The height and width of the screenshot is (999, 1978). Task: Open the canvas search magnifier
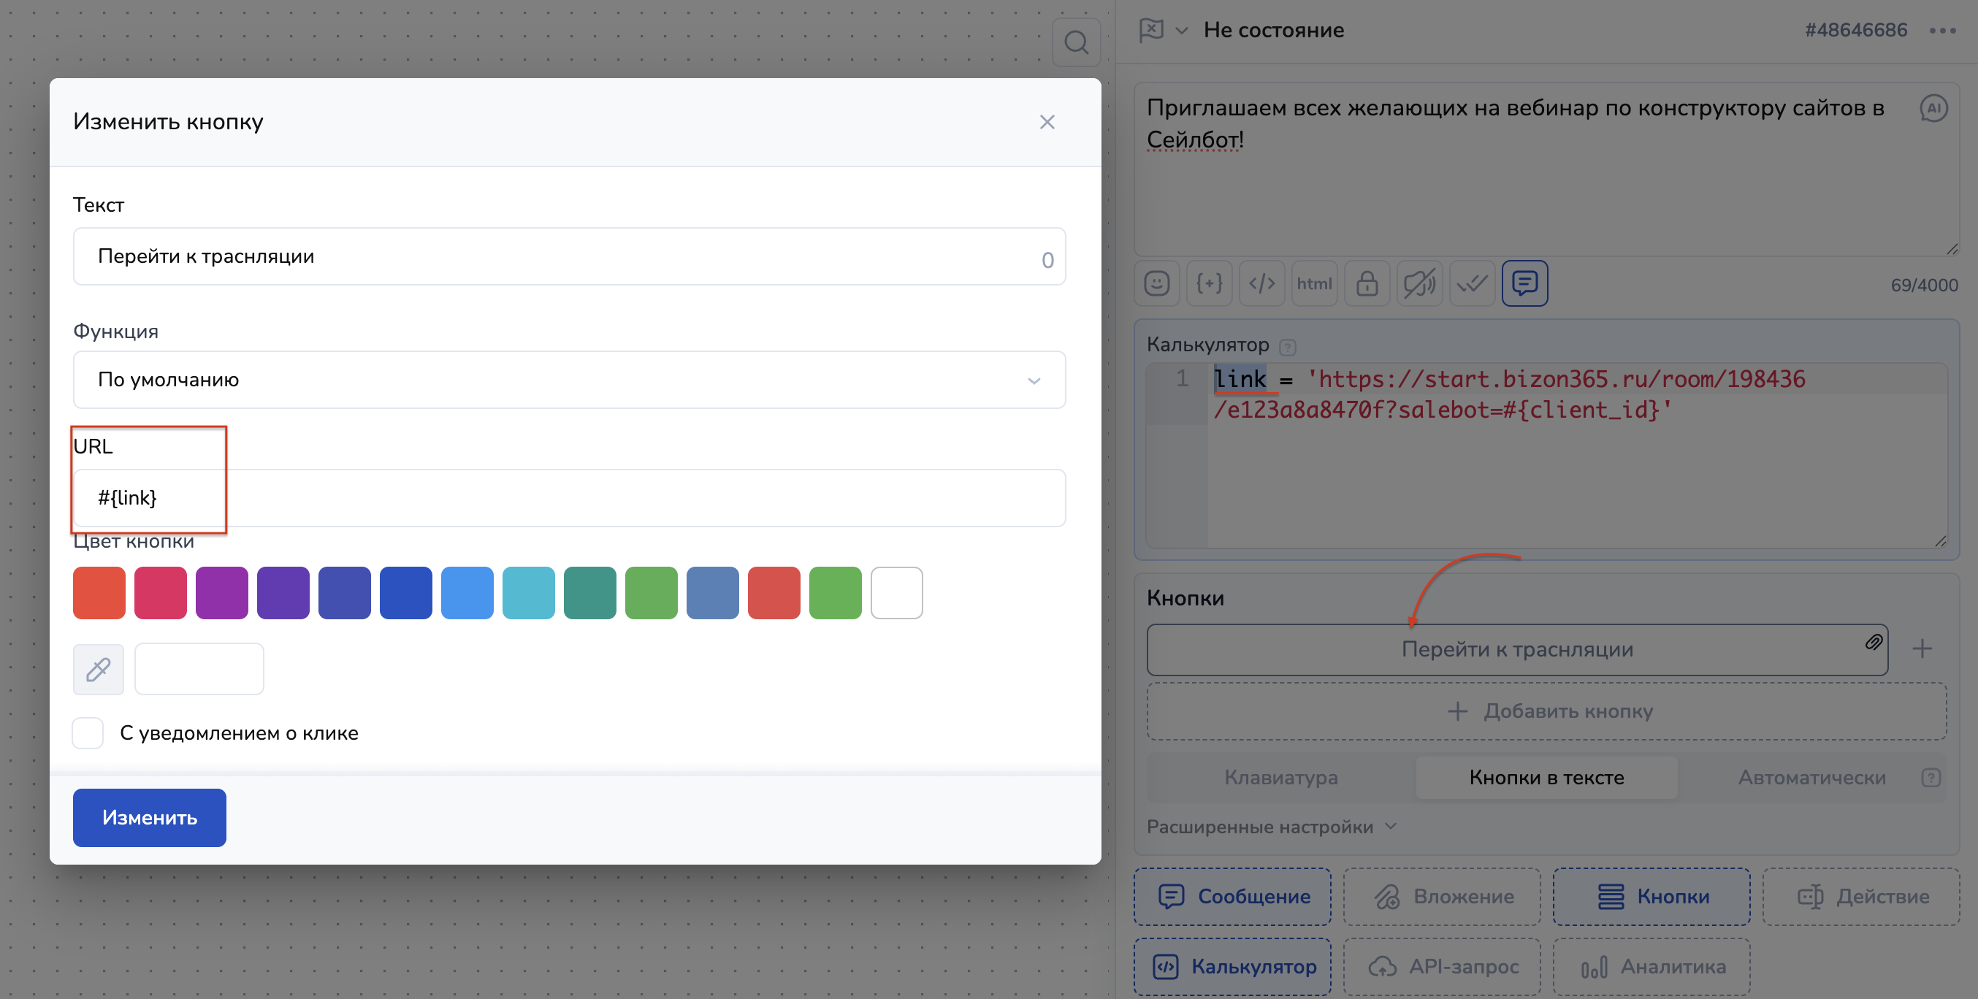tap(1076, 42)
